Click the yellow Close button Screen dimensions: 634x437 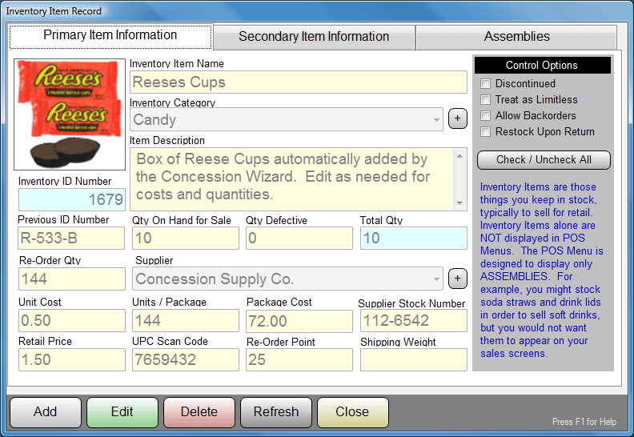pyautogui.click(x=352, y=412)
